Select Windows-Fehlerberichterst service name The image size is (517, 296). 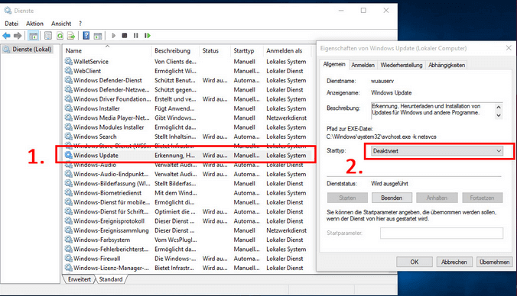coord(111,249)
